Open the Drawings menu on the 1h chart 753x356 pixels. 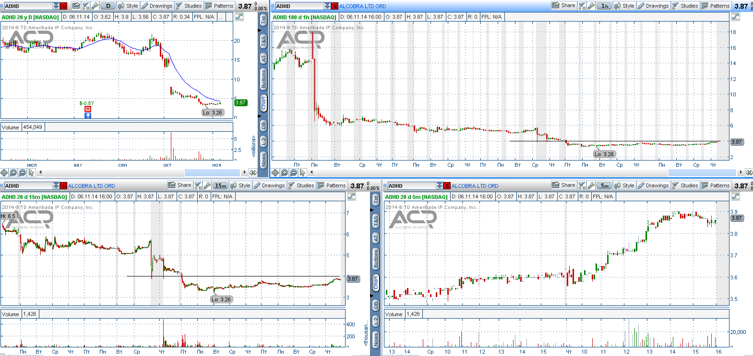(x=653, y=6)
